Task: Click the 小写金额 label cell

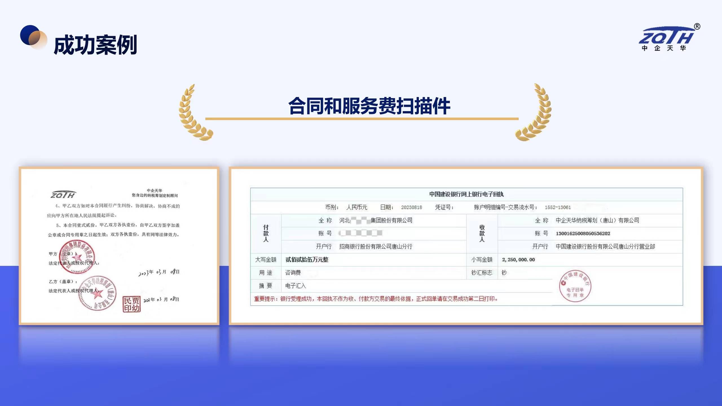Action: pos(482,260)
